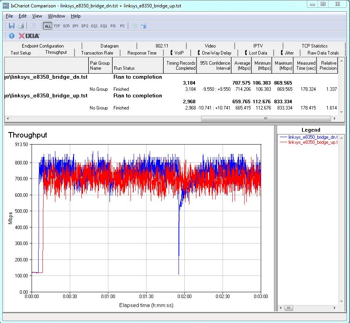This screenshot has width=350, height=323.
Task: Click the results table scroll-down arrow
Action: [341, 112]
